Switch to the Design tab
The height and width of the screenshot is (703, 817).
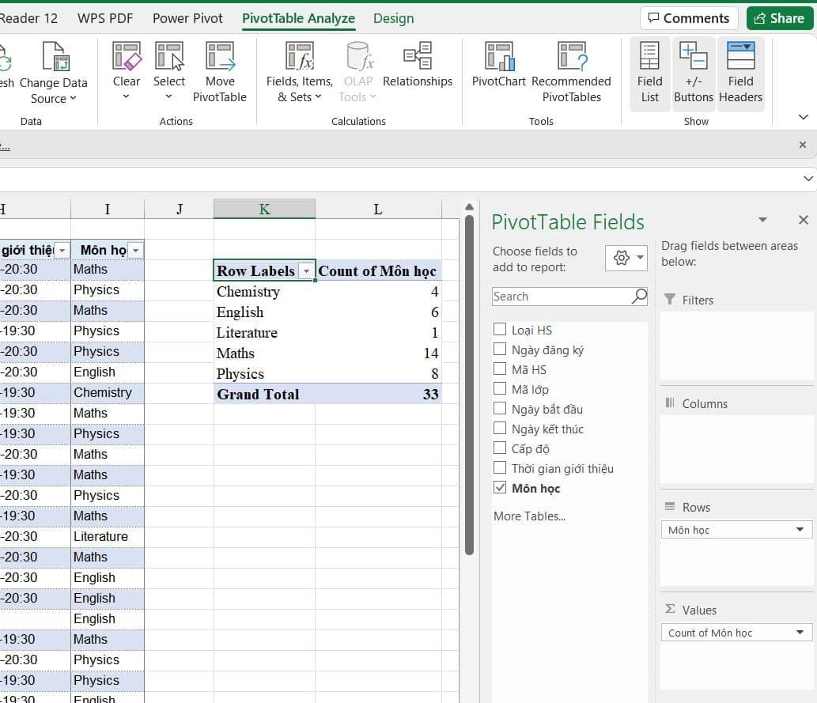coord(393,18)
